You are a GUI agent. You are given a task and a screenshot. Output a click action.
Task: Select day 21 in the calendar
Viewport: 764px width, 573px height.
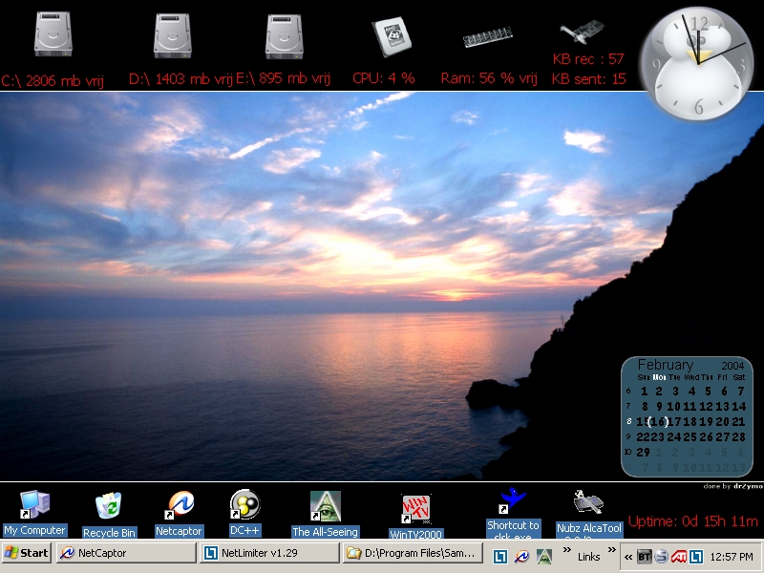pyautogui.click(x=738, y=422)
